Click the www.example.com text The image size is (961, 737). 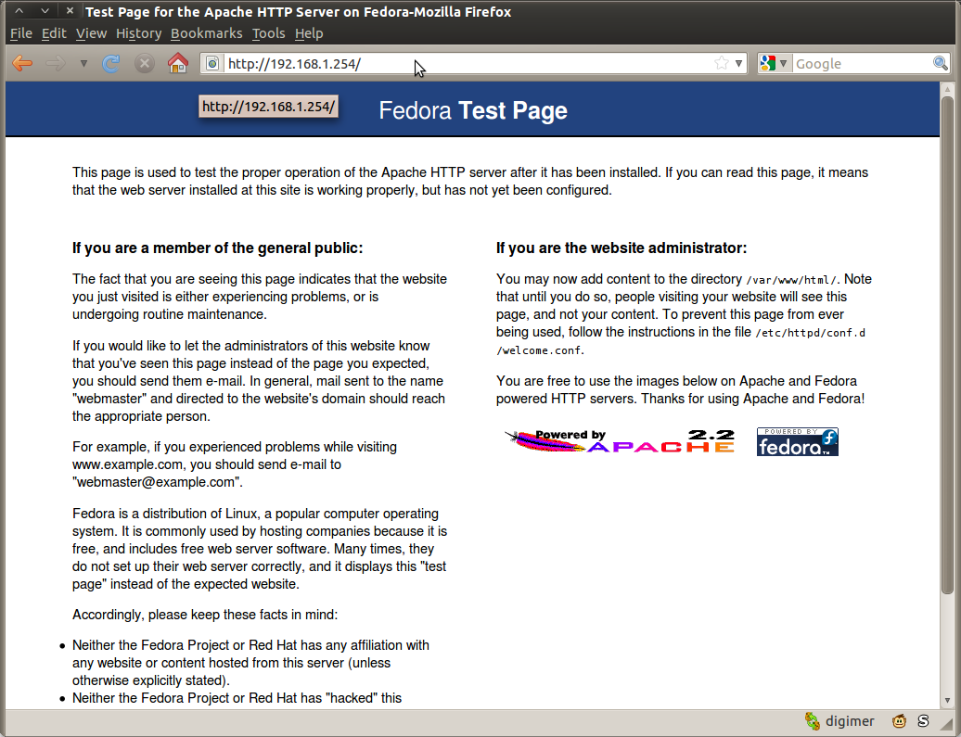127,464
